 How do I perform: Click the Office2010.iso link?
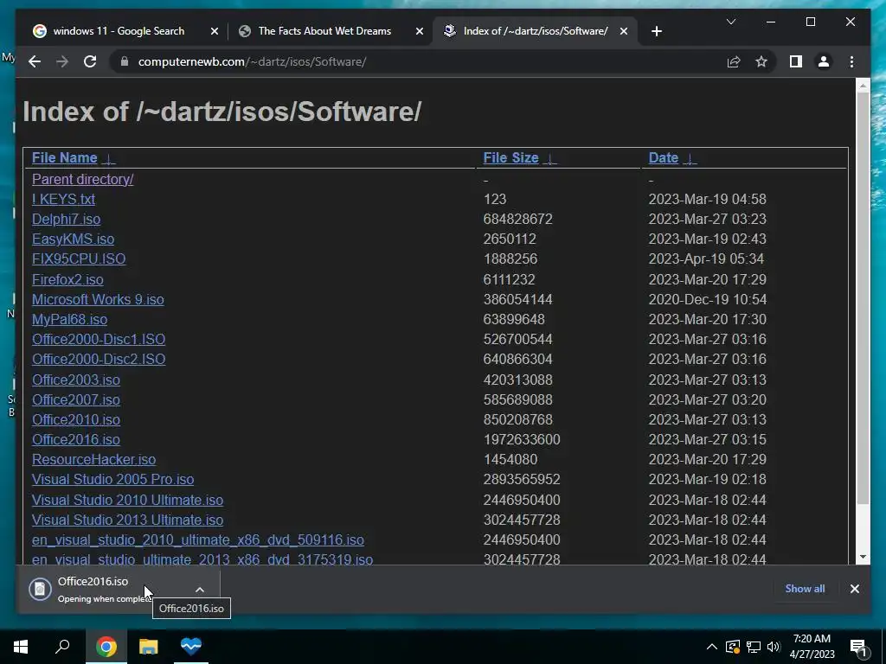click(76, 420)
